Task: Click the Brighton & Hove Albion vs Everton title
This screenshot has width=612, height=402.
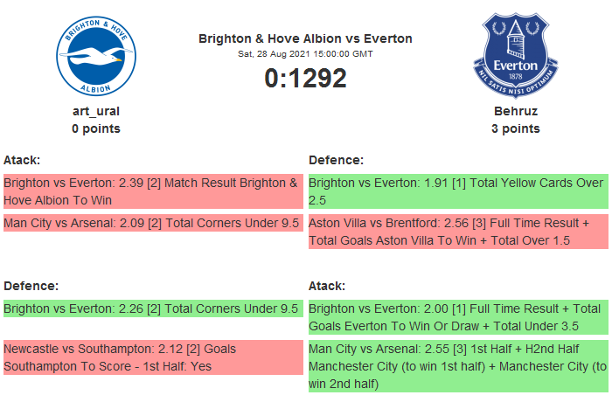Action: click(305, 38)
